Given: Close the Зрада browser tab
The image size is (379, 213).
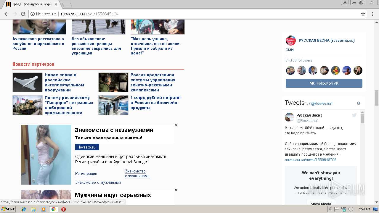Looking at the screenshot, I should (x=56, y=4).
